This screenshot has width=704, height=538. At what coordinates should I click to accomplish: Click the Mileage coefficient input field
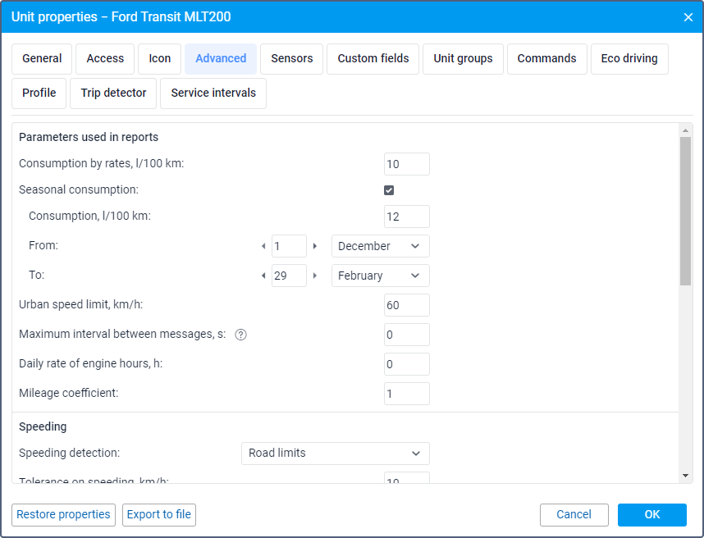click(x=407, y=394)
